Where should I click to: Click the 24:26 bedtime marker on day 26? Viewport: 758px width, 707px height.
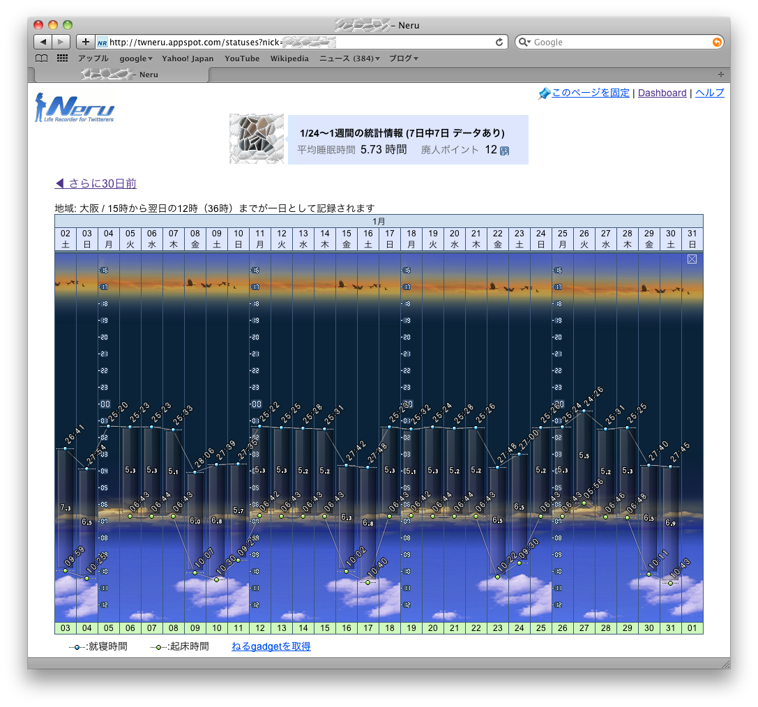click(x=584, y=411)
